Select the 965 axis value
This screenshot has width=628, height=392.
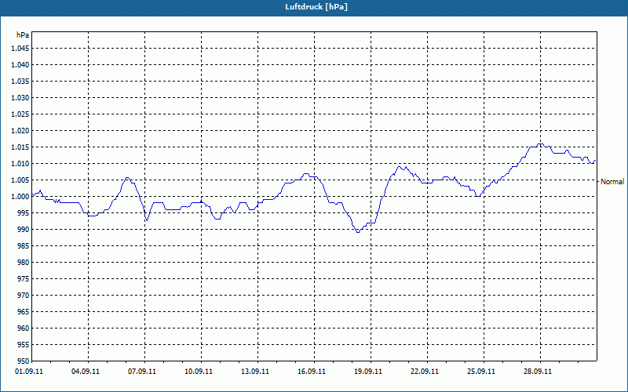click(x=24, y=311)
